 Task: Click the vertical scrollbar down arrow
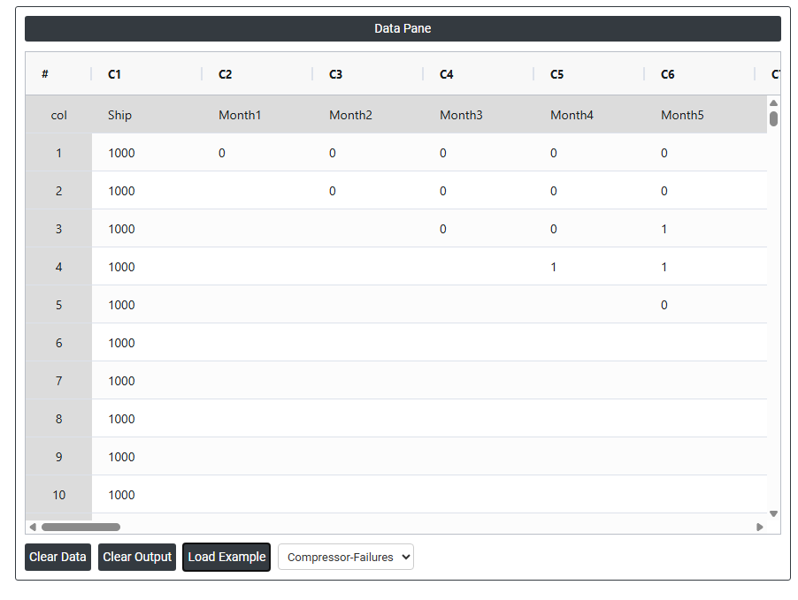[x=773, y=513]
